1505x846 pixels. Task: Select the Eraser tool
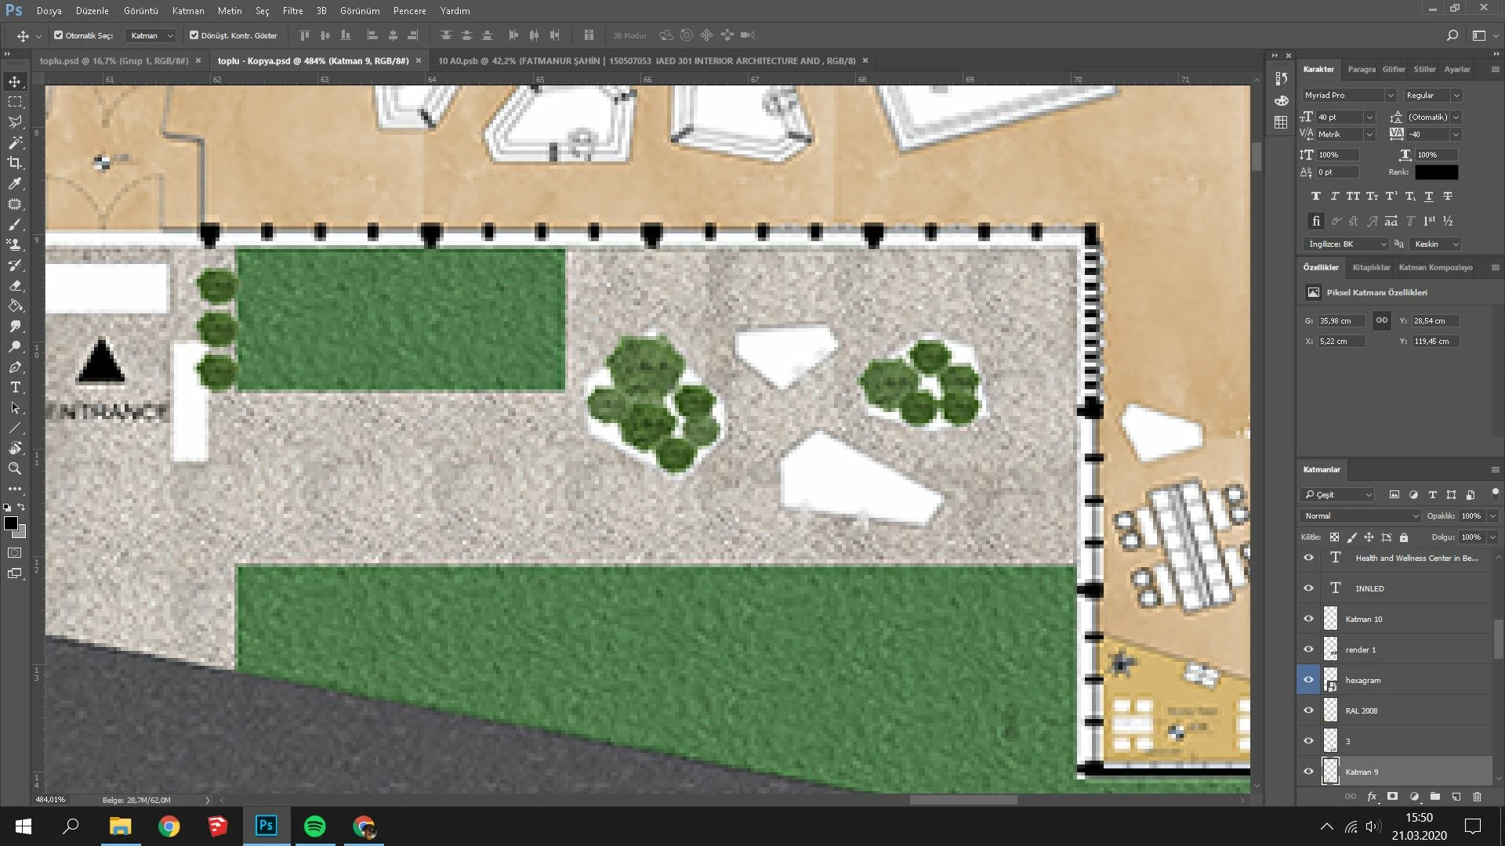point(15,286)
